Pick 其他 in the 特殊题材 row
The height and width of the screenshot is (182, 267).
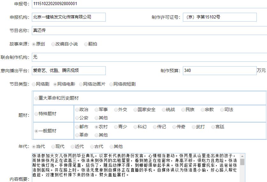[97, 118]
